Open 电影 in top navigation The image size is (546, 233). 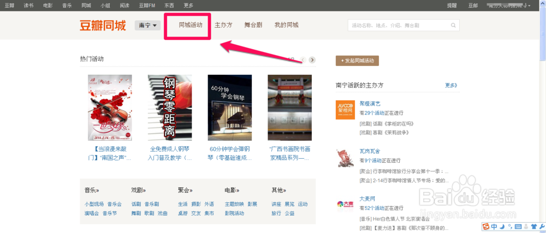coord(48,5)
